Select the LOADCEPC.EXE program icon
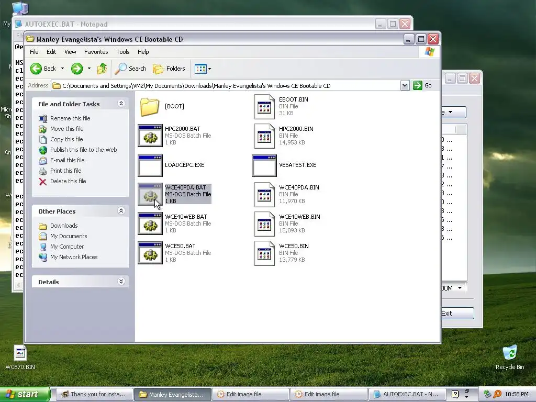Viewport: 536px width, 402px height. click(150, 165)
